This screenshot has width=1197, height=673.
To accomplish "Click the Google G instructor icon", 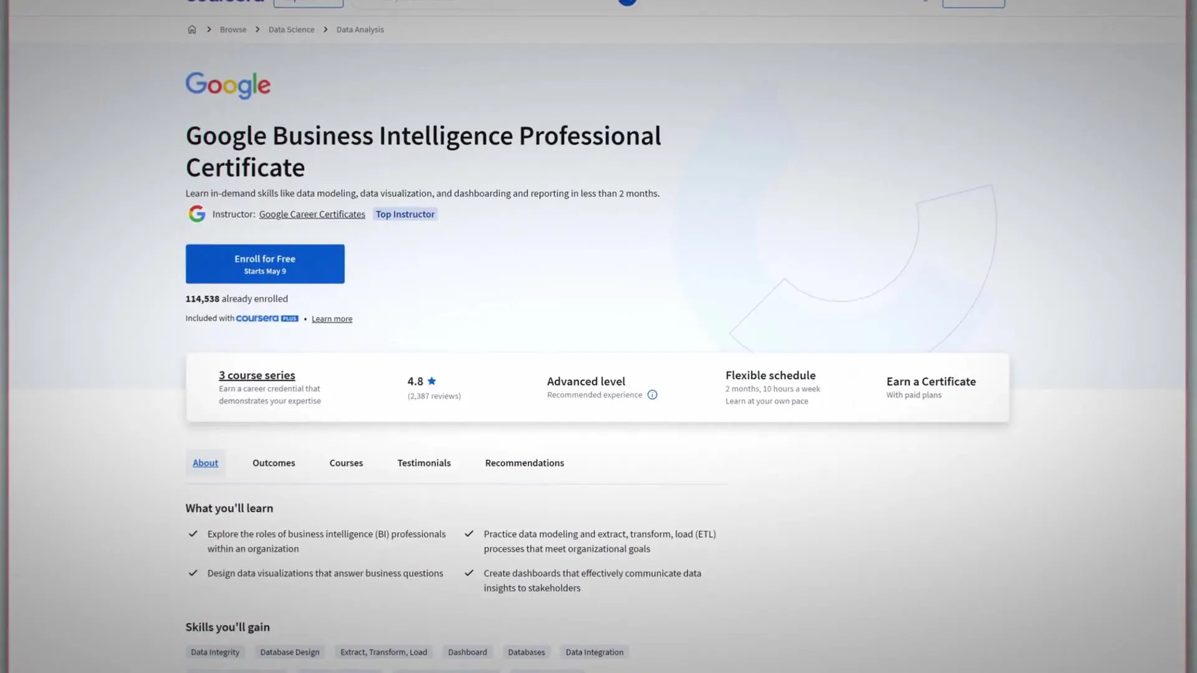I will pos(197,214).
